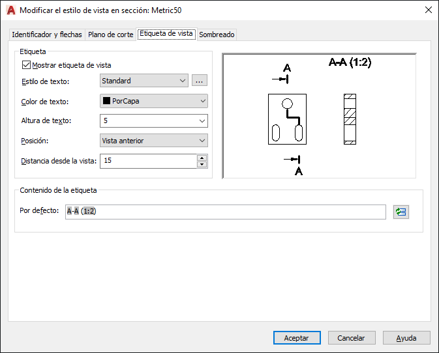This screenshot has width=439, height=353.
Task: Open help with Ayuda button
Action: point(406,338)
